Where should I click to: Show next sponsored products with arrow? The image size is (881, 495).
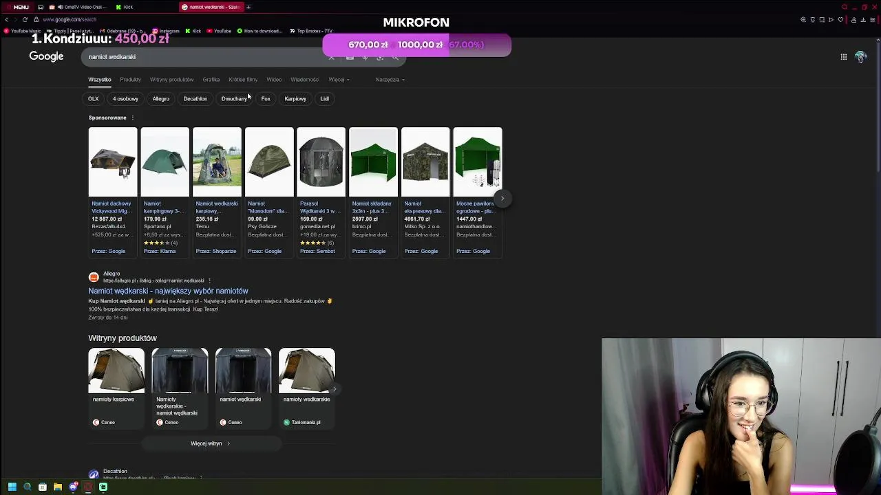[x=502, y=198]
